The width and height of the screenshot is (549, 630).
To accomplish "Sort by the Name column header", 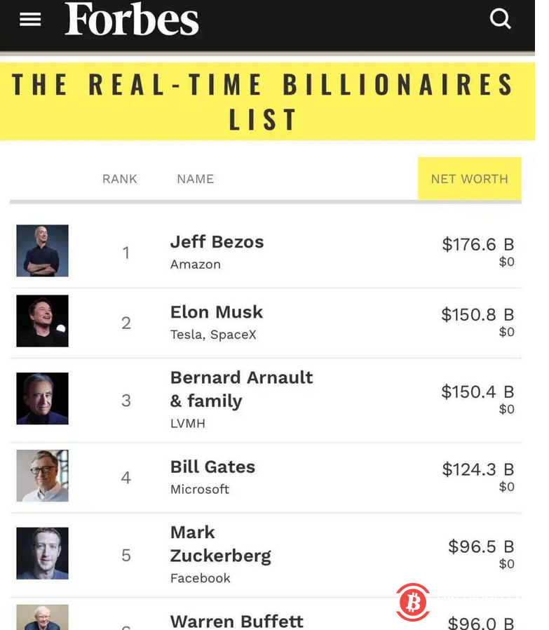I will click(x=195, y=179).
